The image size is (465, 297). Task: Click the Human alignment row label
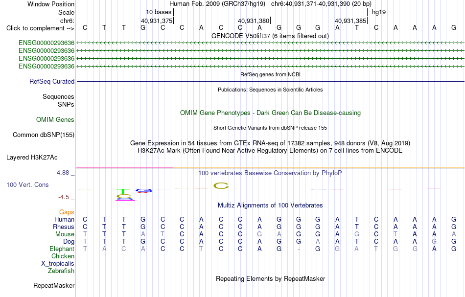[64, 220]
